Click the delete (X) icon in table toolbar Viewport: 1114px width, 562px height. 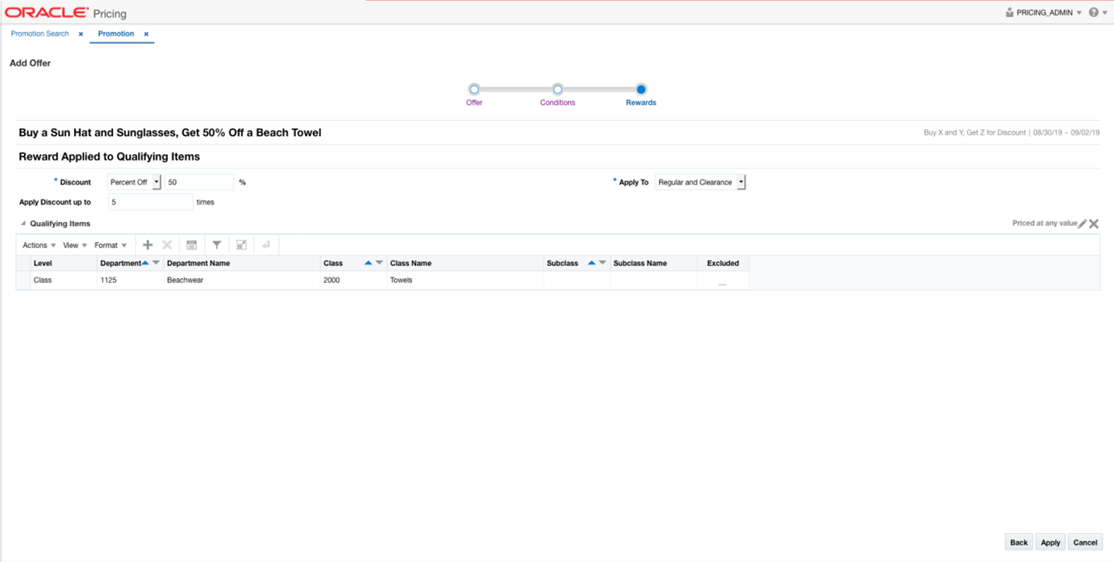pos(167,245)
